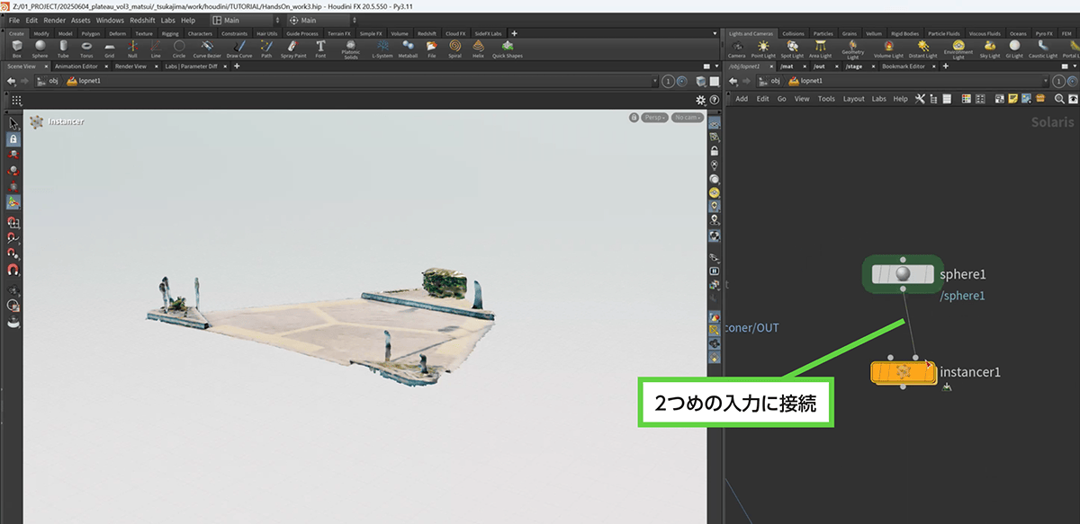Open the Redshift menu
Image resolution: width=1080 pixels, height=524 pixels.
(x=142, y=20)
